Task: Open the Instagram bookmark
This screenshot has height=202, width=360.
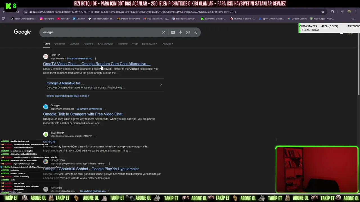Action: (x=47, y=19)
